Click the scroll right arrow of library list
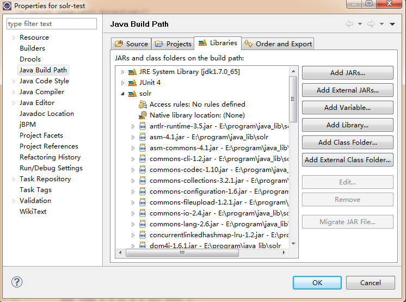406x302 pixels. tap(284, 252)
